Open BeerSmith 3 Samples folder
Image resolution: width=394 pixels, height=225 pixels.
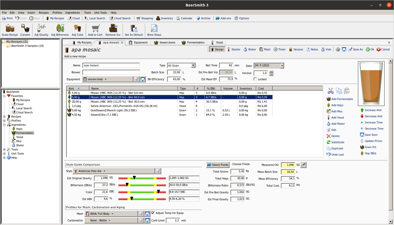(x=27, y=46)
